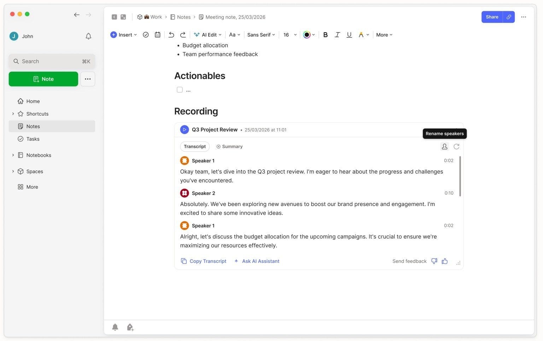Click the undo arrow icon

tap(171, 35)
